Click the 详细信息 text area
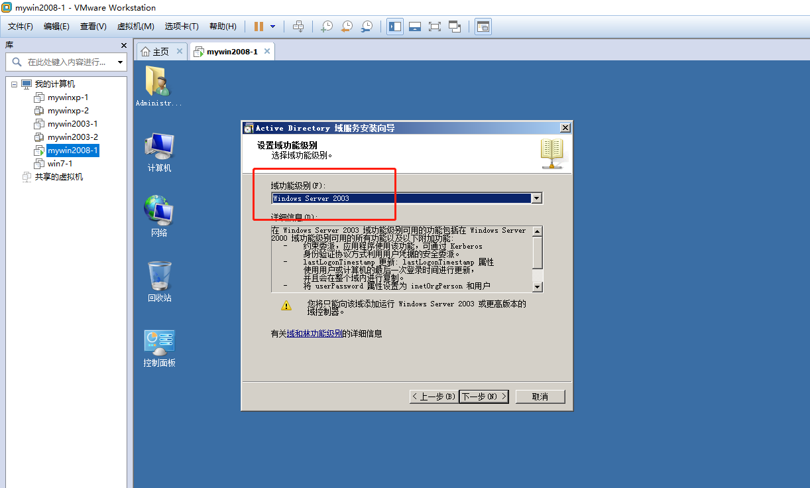 point(402,259)
